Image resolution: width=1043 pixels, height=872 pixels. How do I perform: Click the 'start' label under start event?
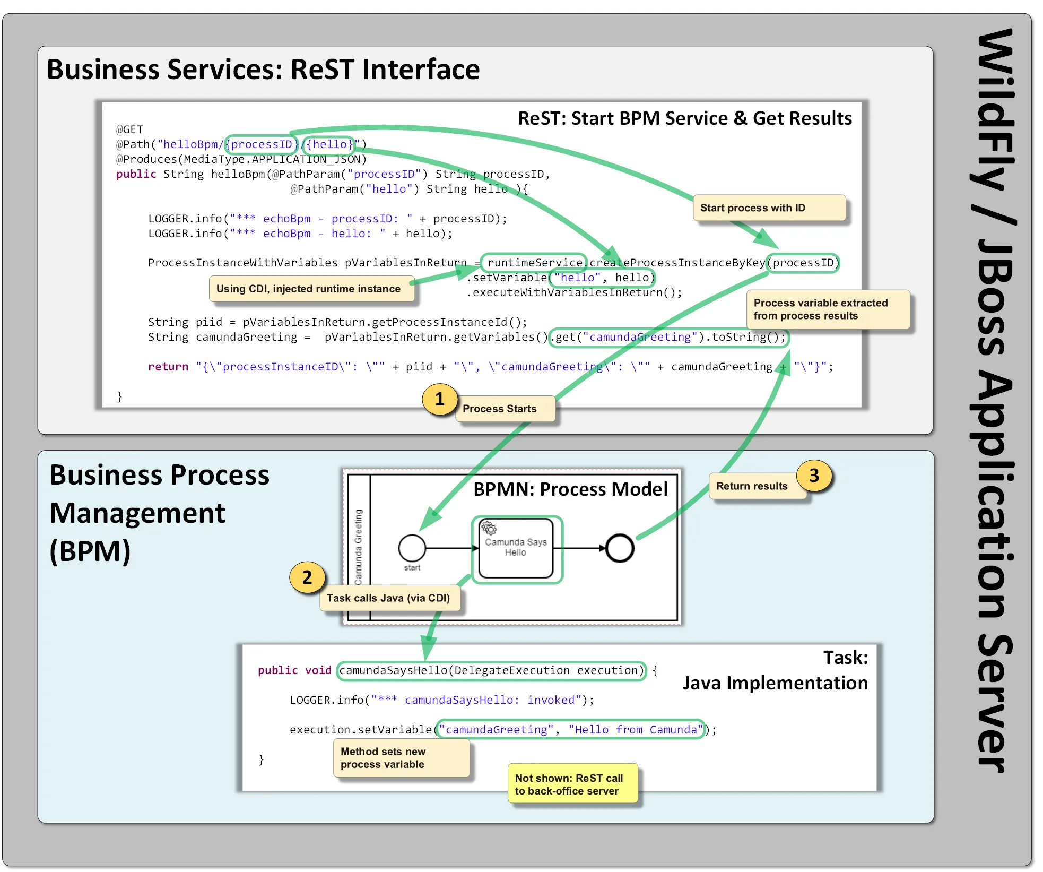[412, 568]
